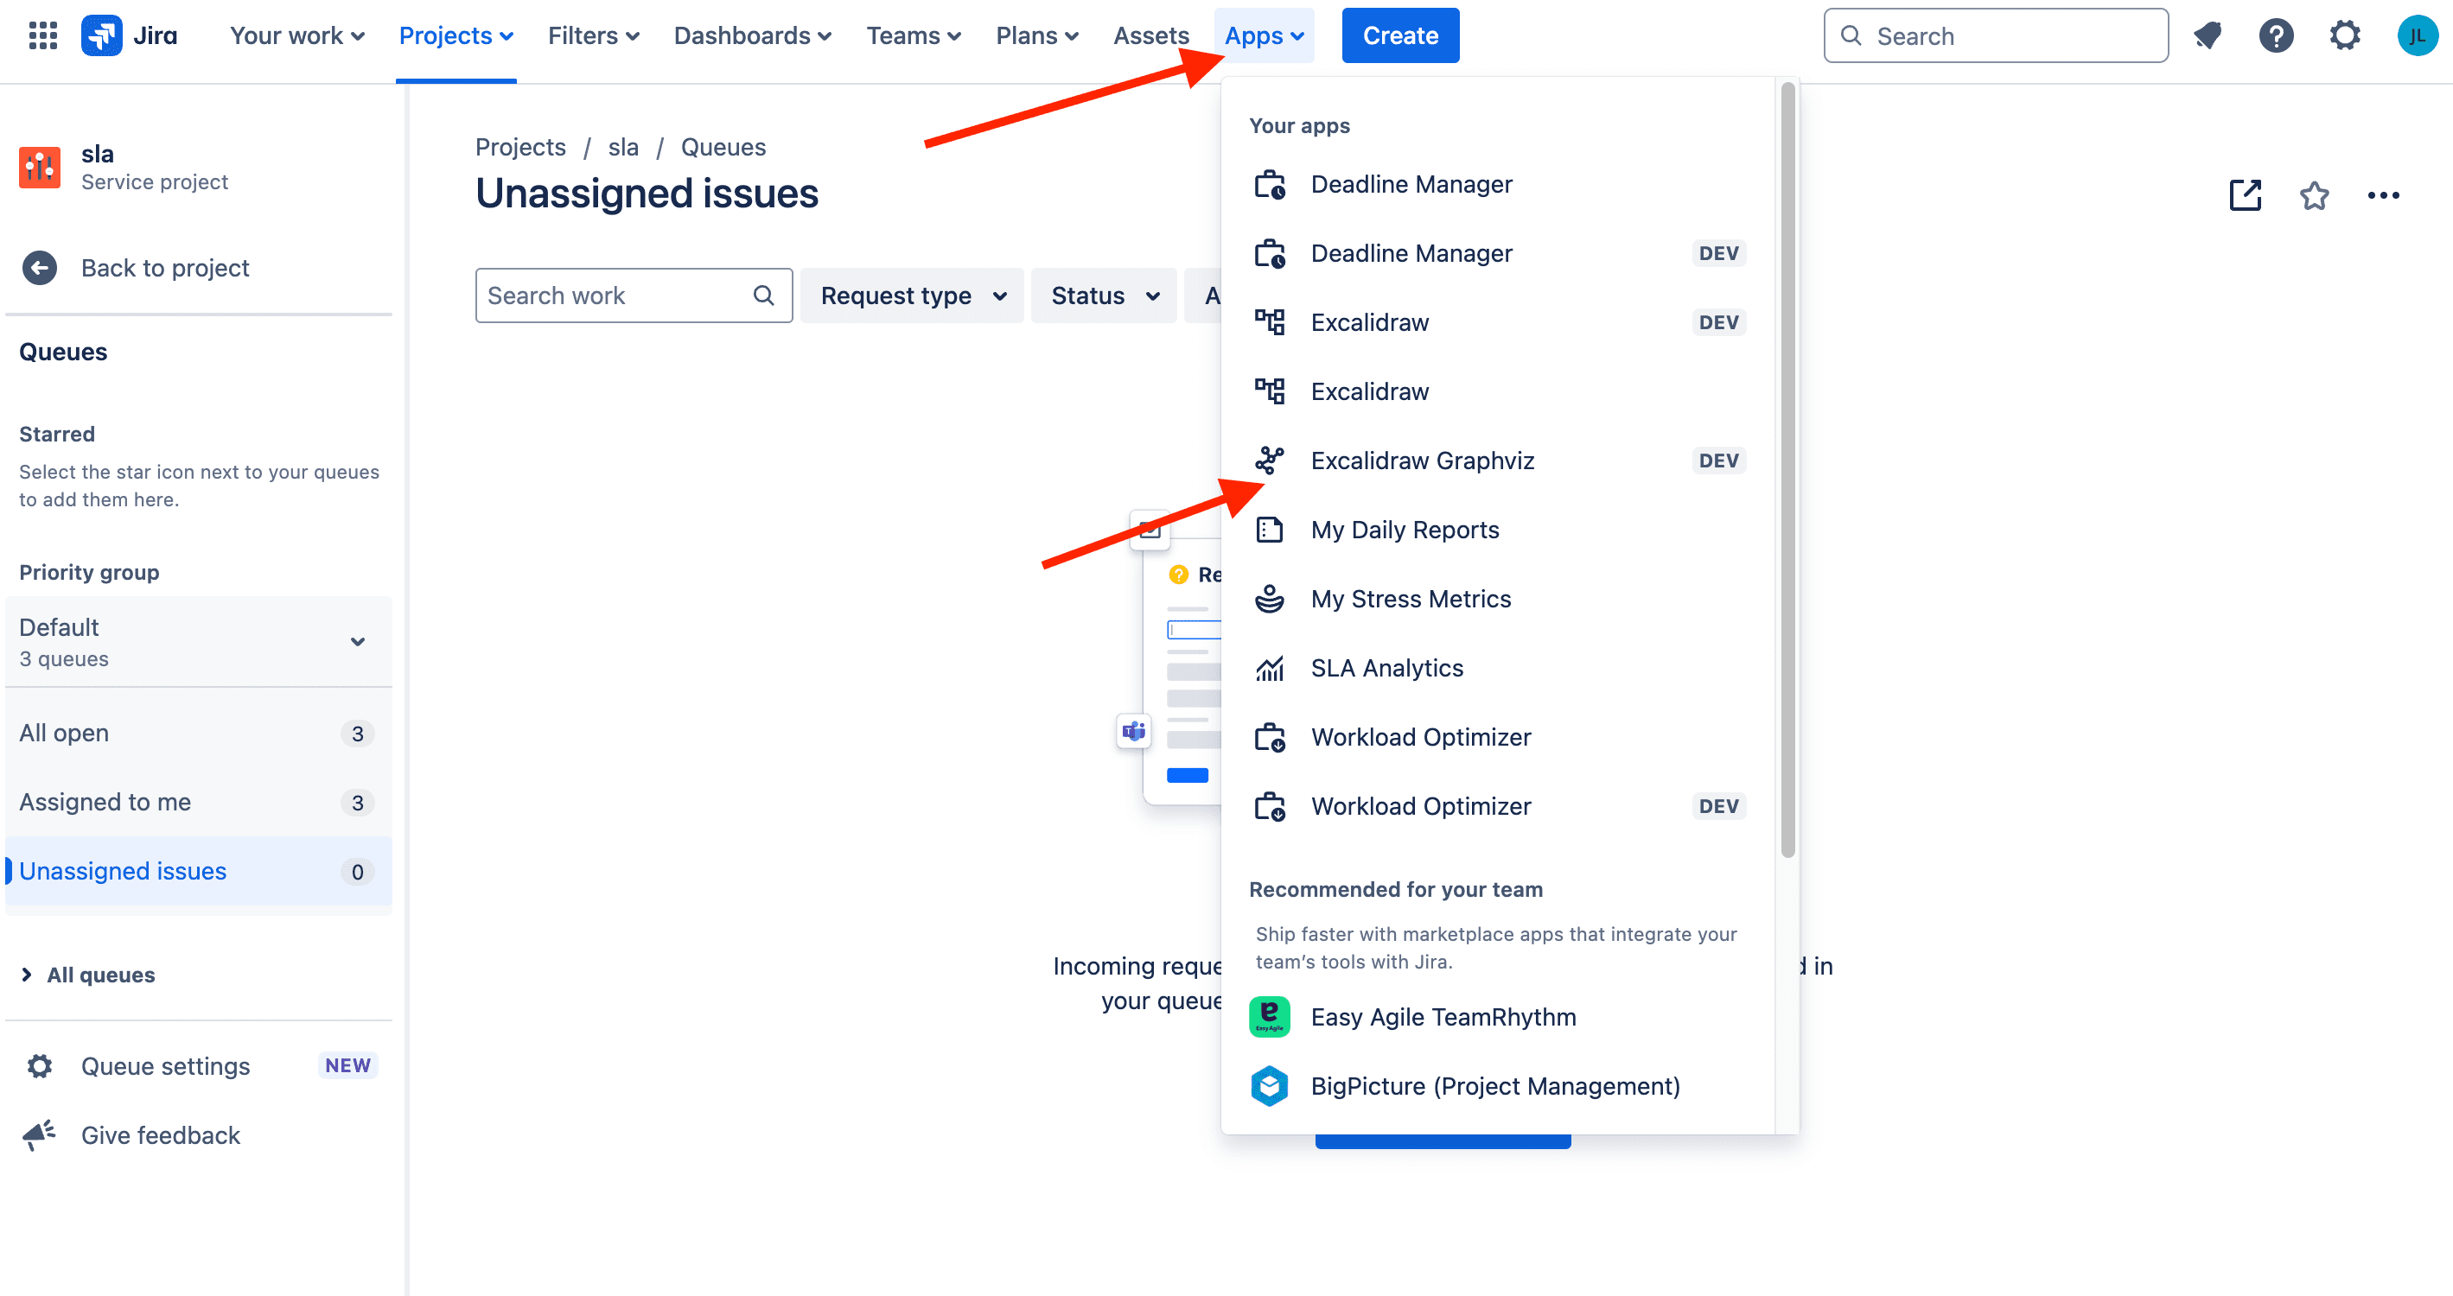Click the My Stress Metrics icon
Viewport: 2453px width, 1296px height.
click(1270, 599)
